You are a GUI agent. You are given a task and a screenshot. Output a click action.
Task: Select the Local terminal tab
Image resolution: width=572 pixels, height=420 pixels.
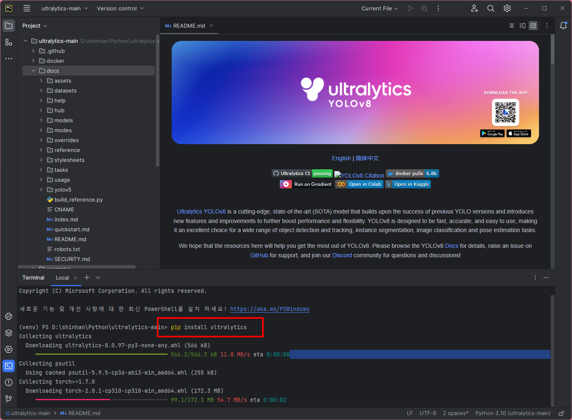[x=62, y=278]
